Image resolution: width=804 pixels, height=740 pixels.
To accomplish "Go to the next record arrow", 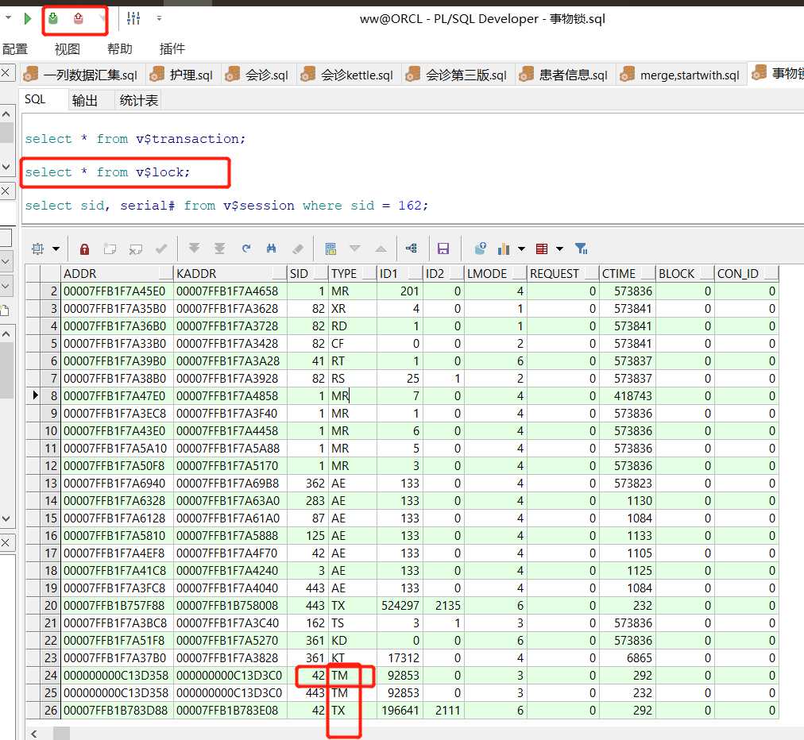I will (355, 249).
